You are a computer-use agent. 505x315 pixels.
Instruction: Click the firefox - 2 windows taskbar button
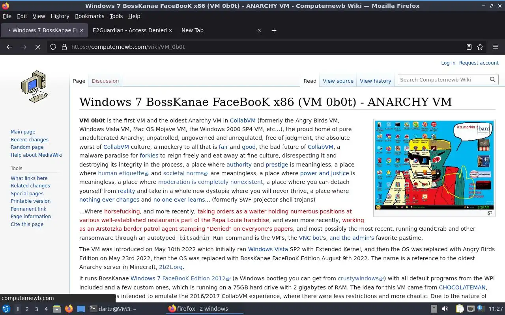tap(205, 309)
